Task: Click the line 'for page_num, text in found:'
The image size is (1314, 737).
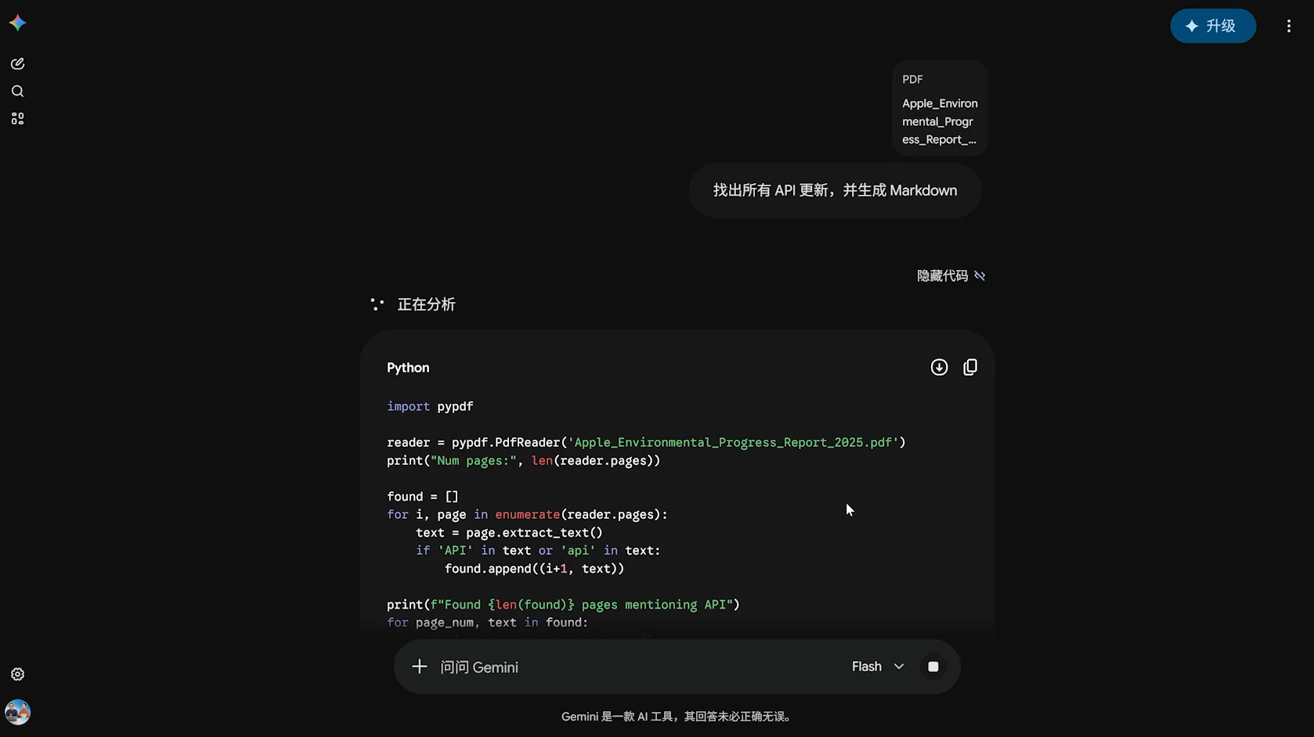Action: coord(487,623)
